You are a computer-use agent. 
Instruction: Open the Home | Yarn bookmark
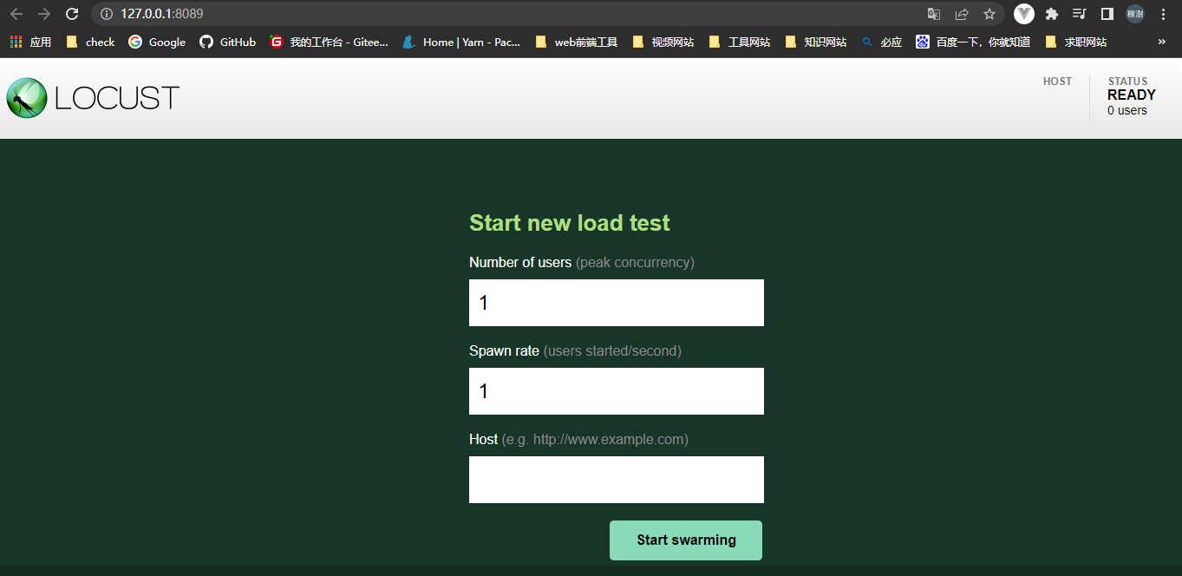(x=462, y=42)
